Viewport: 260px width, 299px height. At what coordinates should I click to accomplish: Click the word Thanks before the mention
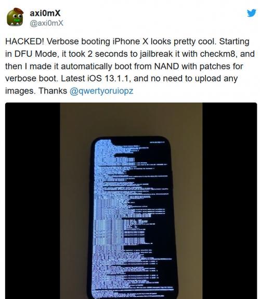53,91
